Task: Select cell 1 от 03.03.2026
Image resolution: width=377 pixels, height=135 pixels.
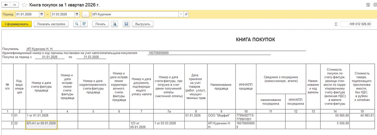Action: click(169, 125)
